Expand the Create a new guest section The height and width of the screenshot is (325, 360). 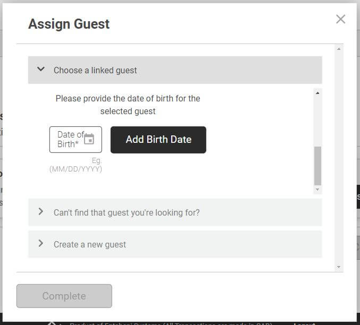[x=175, y=244]
